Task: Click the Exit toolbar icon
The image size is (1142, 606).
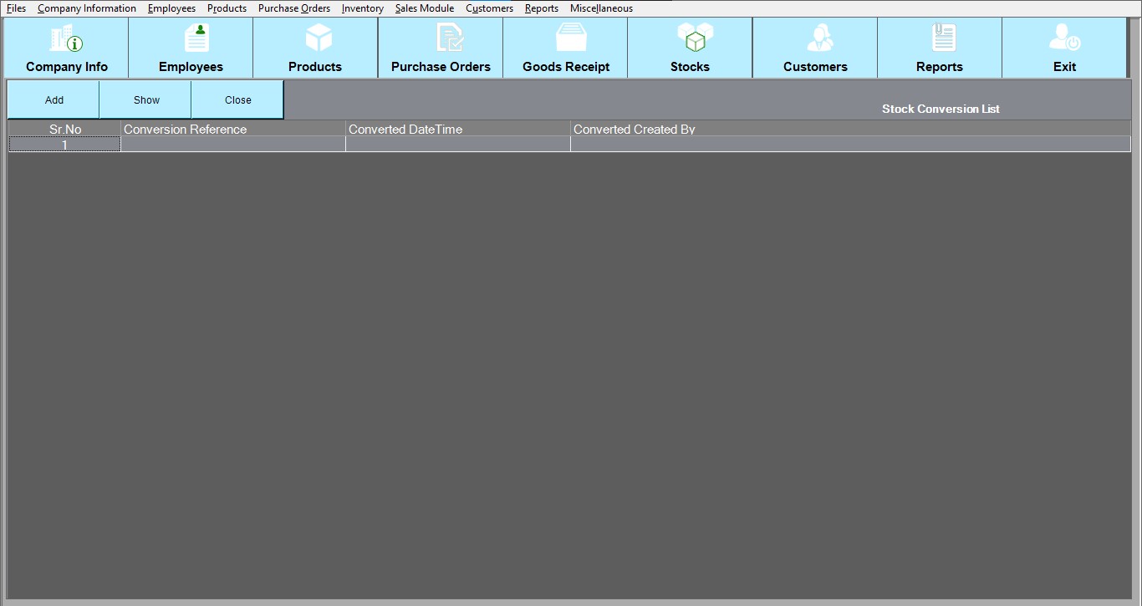Action: pos(1064,38)
